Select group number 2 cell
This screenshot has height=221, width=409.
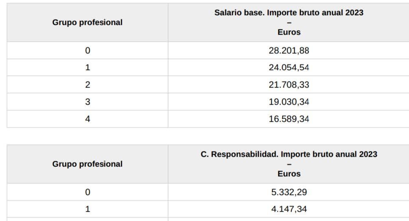88,85
